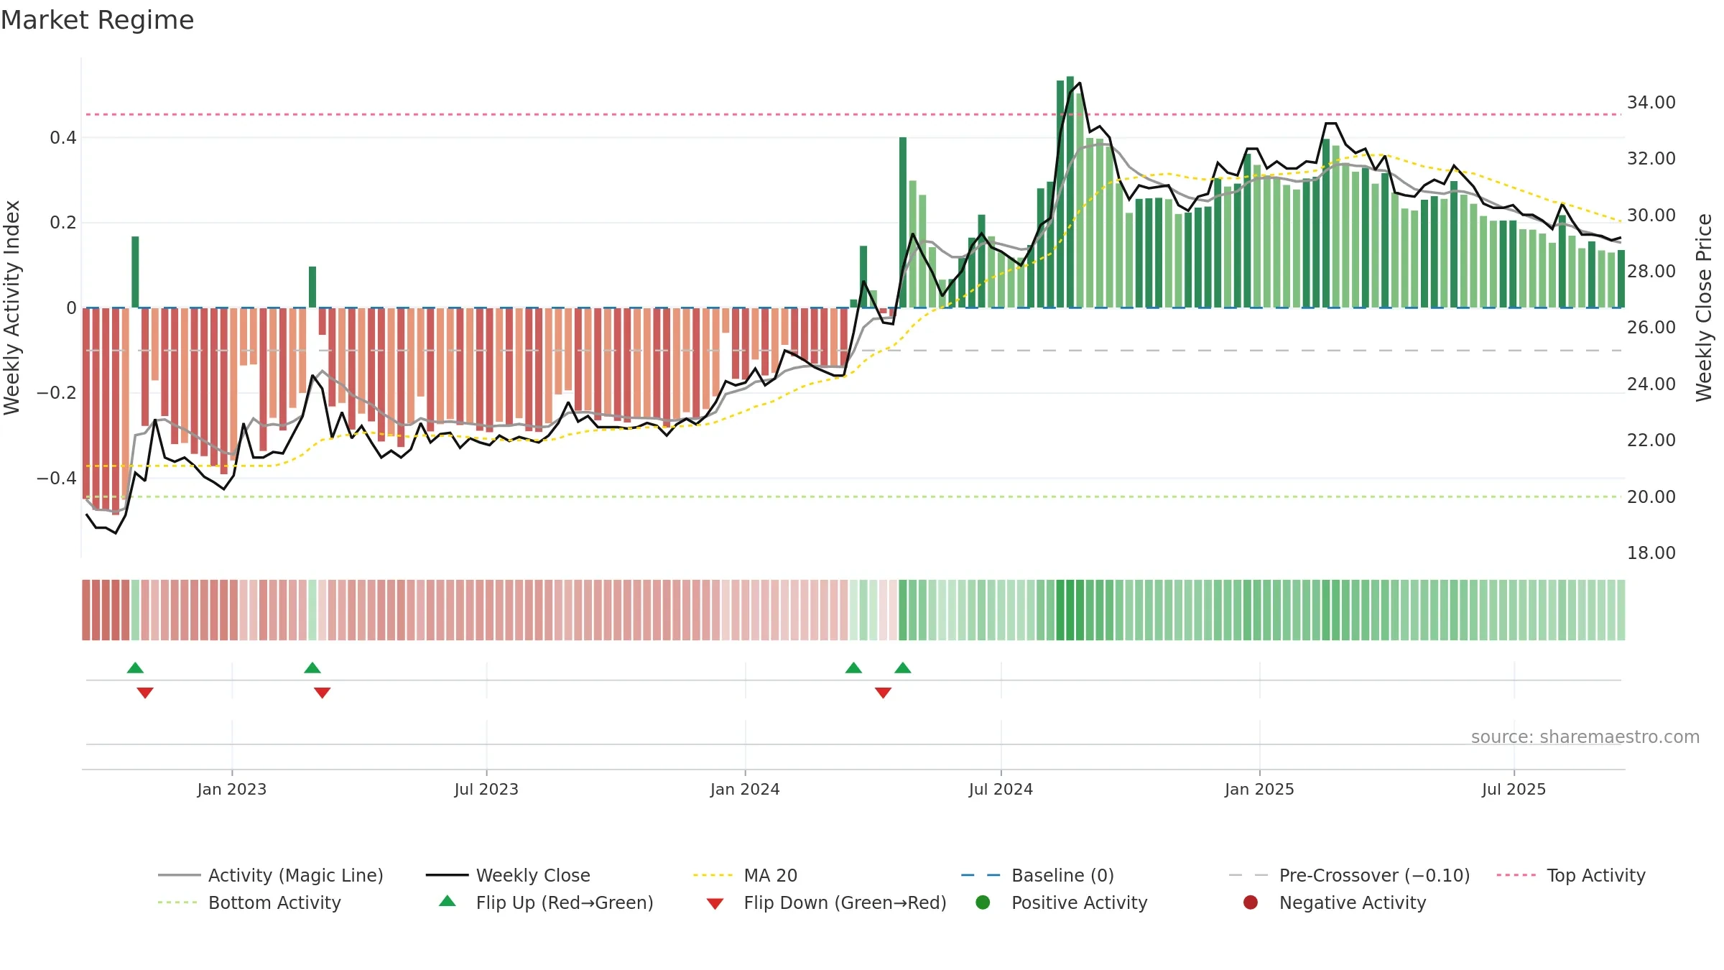Image resolution: width=1724 pixels, height=970 pixels.
Task: Click the Jul 2024 x-axis label
Action: click(x=1001, y=790)
